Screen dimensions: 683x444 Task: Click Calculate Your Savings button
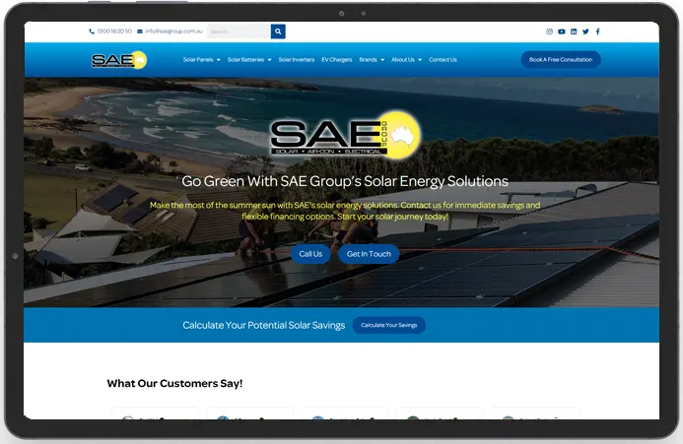[x=389, y=325]
